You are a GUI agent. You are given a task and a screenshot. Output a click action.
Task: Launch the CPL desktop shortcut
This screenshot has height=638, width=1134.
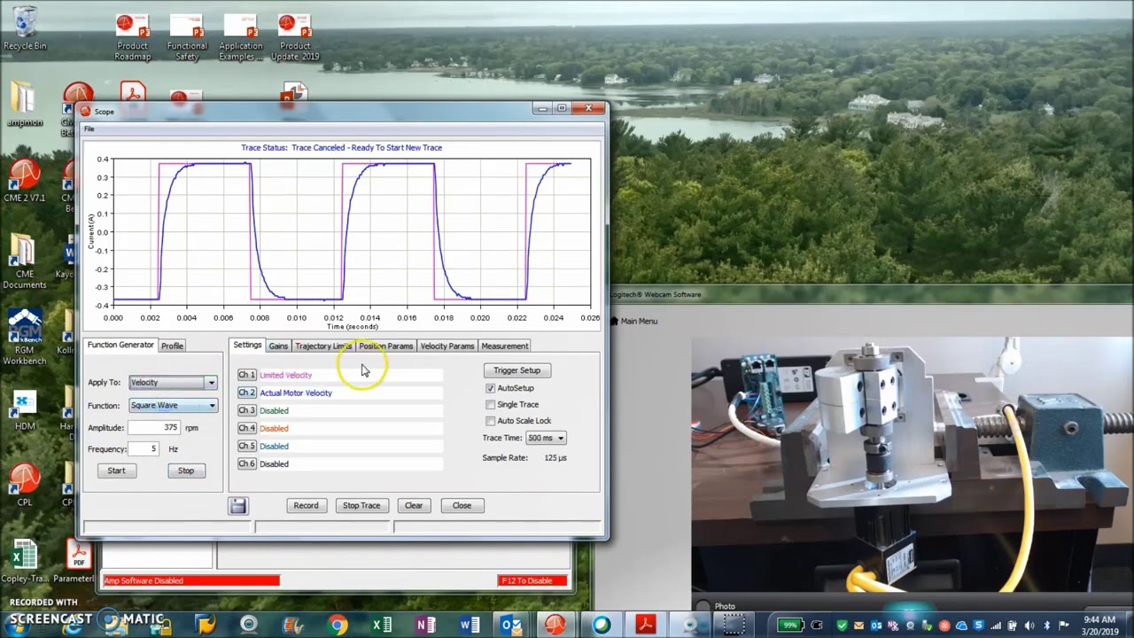pyautogui.click(x=25, y=486)
